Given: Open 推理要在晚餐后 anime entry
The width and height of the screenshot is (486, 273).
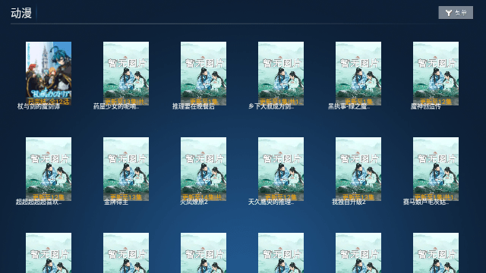Looking at the screenshot, I should (x=204, y=74).
